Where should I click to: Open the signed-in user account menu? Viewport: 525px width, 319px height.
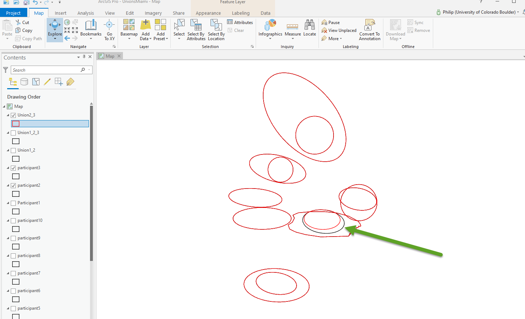(x=478, y=12)
